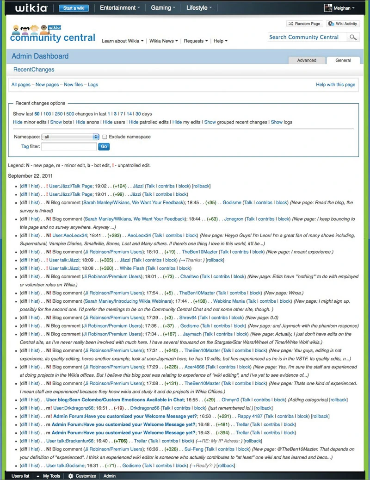Image resolution: width=370 pixels, height=480 pixels.
Task: Hide patrolled edits
Action: click(134, 122)
